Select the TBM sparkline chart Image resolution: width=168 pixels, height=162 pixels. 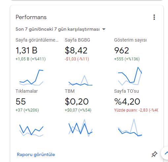point(81,128)
